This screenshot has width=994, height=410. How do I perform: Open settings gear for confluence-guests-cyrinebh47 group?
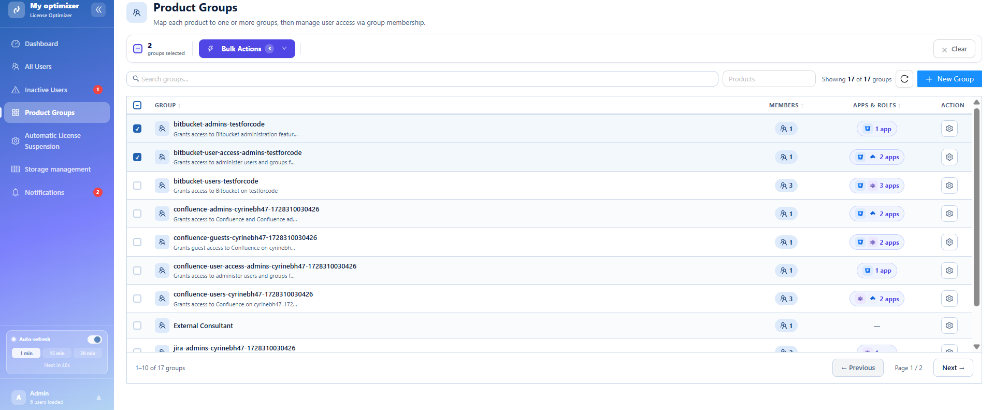click(949, 242)
